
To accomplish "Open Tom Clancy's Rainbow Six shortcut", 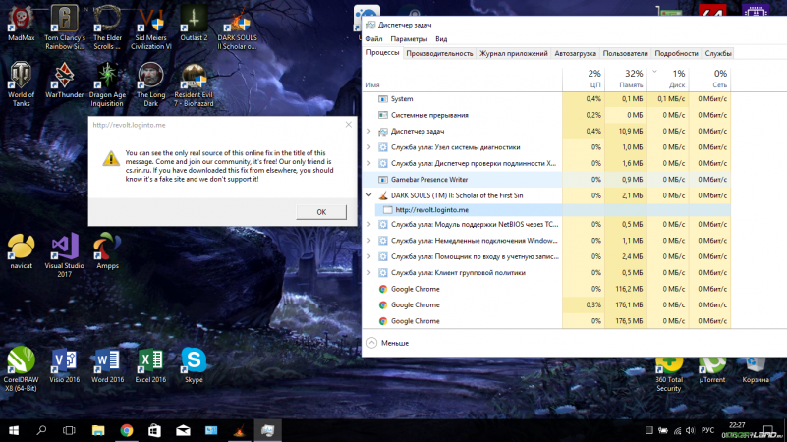I will 65,28.
